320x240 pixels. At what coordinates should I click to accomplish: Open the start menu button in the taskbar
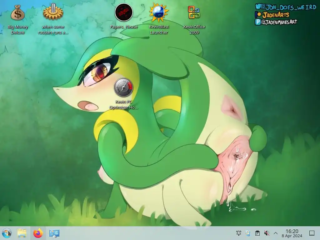coord(7,233)
